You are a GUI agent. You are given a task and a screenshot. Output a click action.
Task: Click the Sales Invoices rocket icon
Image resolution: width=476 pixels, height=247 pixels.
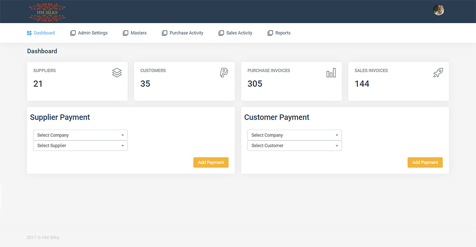point(438,73)
